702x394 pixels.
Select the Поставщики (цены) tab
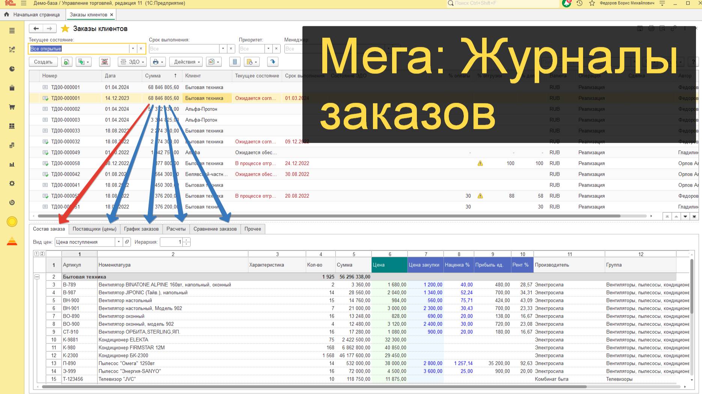[x=95, y=229]
